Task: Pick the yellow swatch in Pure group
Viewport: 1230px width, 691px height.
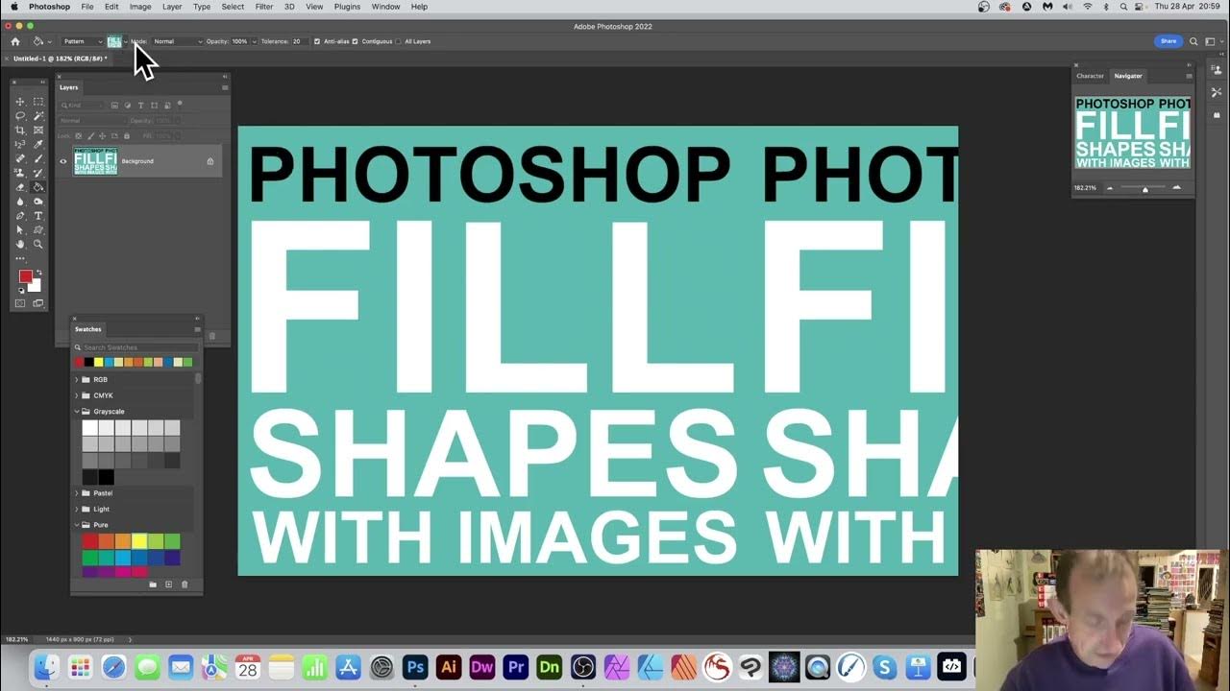Action: 139,541
